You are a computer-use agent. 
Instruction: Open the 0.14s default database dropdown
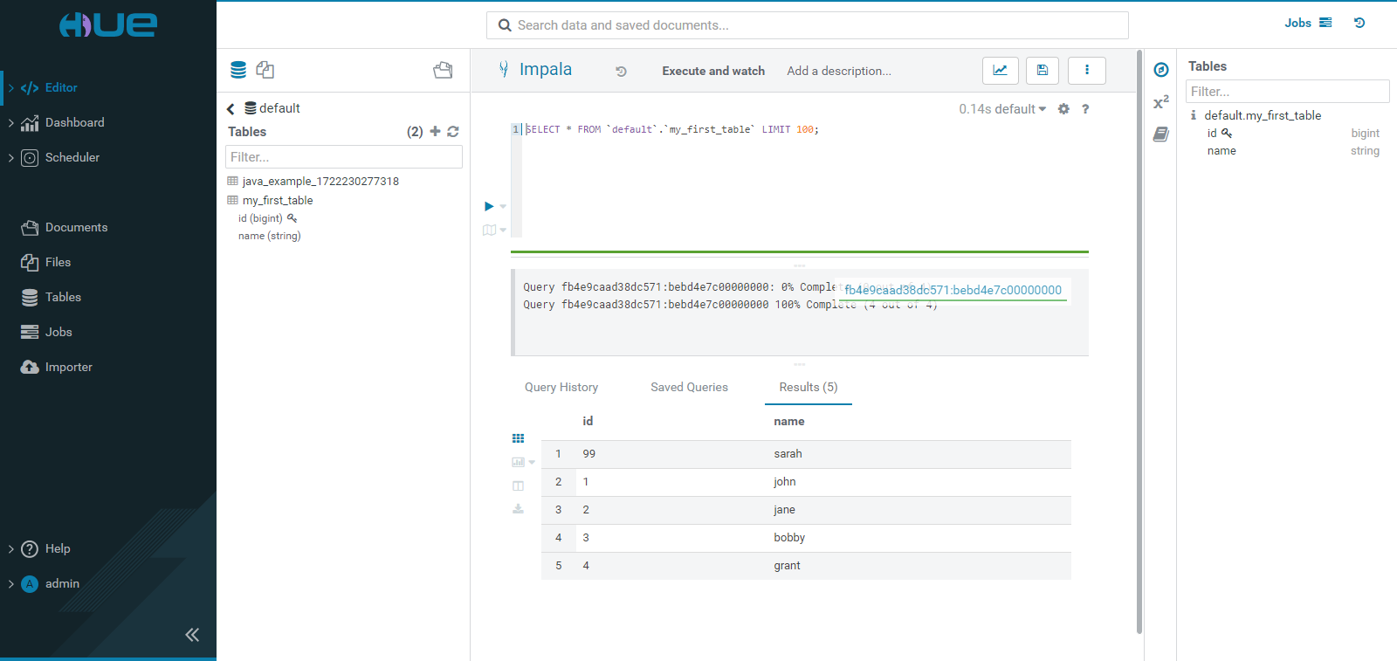[x=1002, y=109]
